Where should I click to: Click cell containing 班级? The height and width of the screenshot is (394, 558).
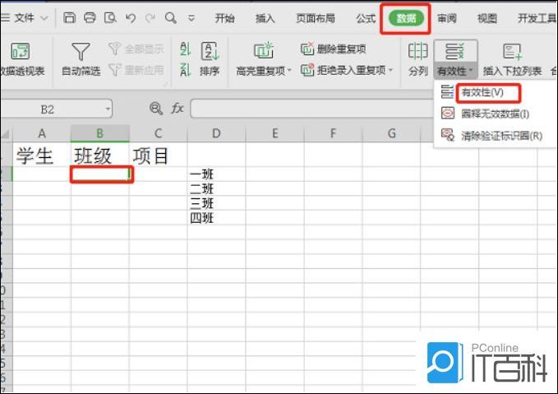(100, 155)
